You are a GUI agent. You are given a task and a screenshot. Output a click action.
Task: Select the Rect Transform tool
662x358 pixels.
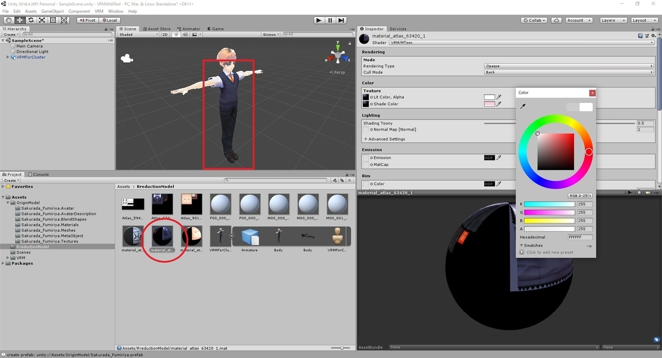53,20
